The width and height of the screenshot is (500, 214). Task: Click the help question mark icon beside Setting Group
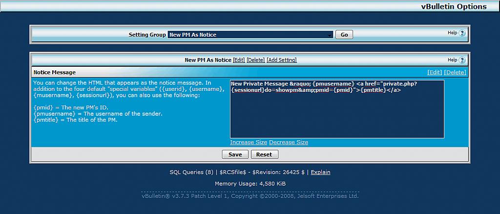(x=462, y=33)
